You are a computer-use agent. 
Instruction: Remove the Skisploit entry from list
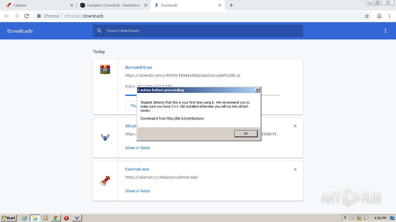pos(295,126)
